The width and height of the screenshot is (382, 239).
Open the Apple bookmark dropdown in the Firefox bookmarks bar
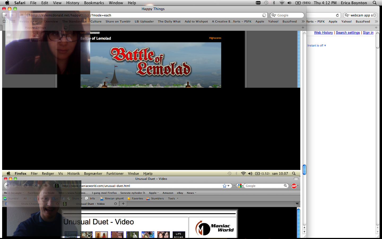[154, 193]
